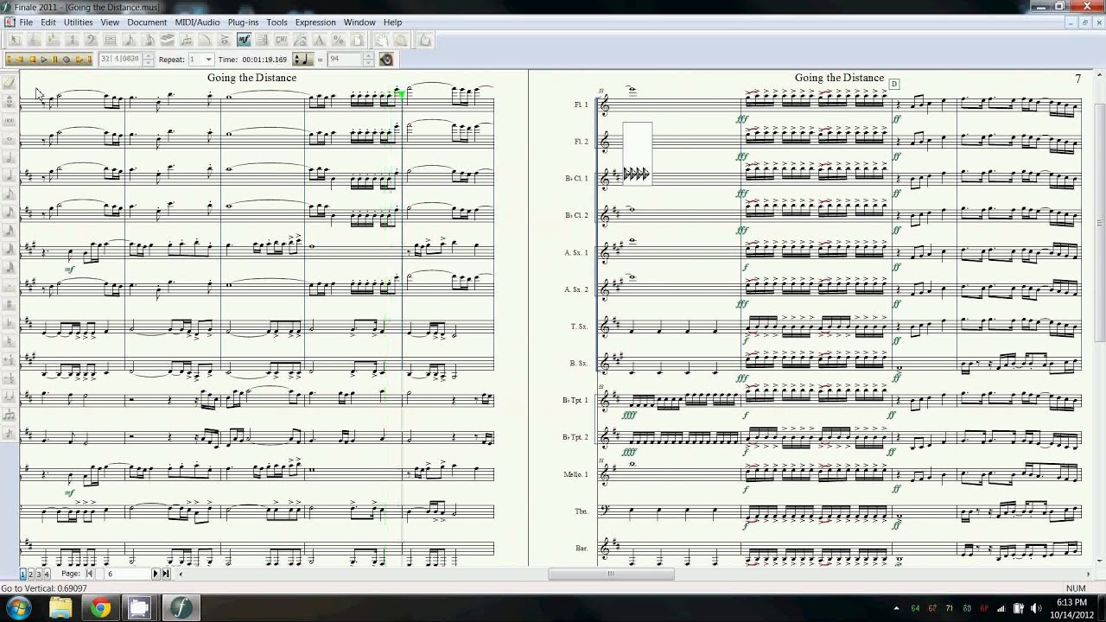Select the Key Signature tool
Viewport: 1106px width, 622px height.
(53, 40)
